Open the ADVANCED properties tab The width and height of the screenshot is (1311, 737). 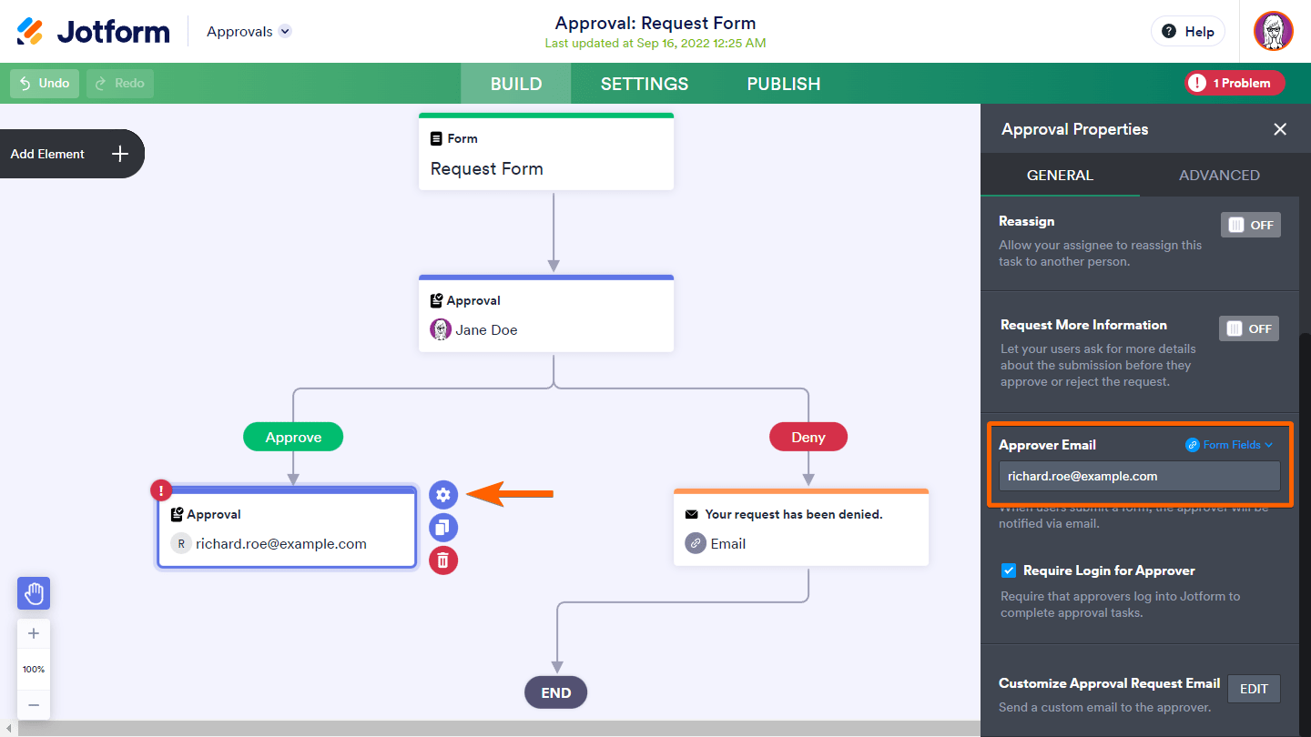1219,175
